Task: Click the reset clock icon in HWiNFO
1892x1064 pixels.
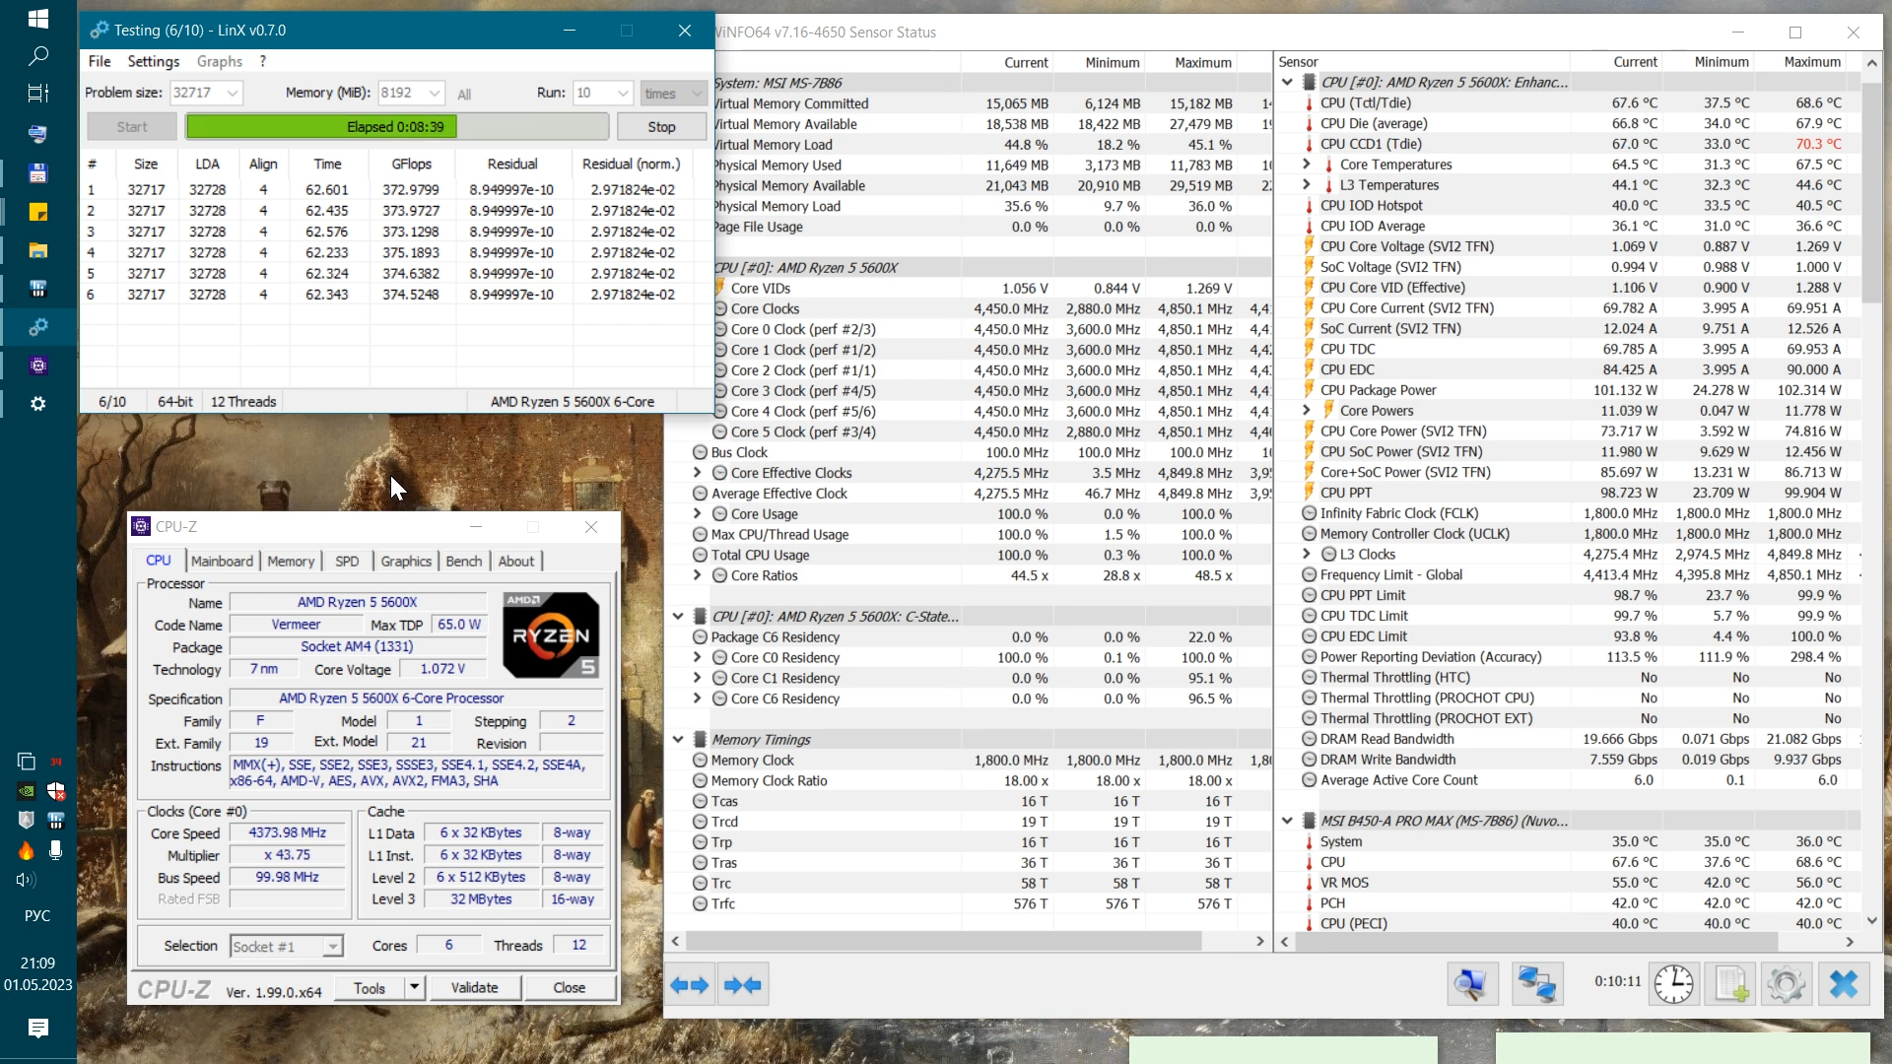Action: pos(1673,984)
